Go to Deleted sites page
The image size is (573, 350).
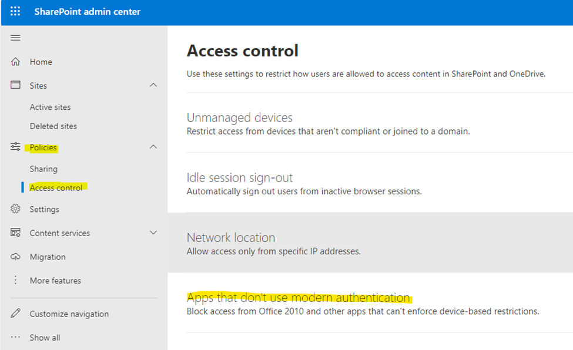53,126
